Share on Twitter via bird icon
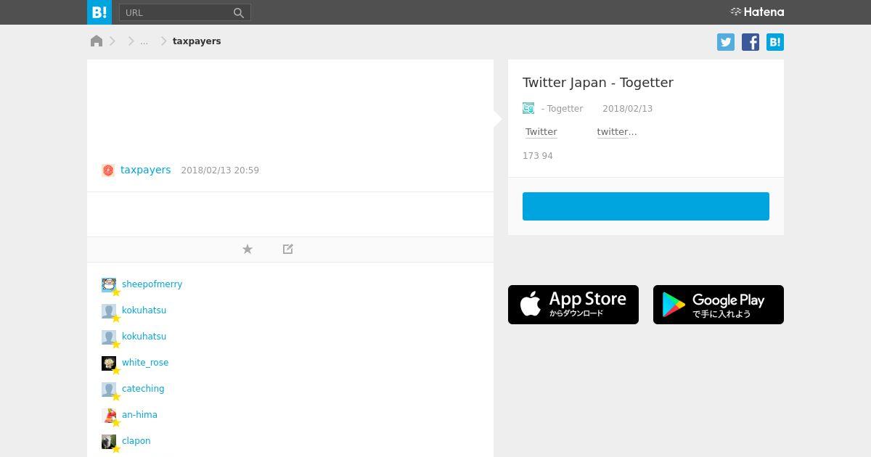This screenshot has width=871, height=457. click(x=726, y=42)
